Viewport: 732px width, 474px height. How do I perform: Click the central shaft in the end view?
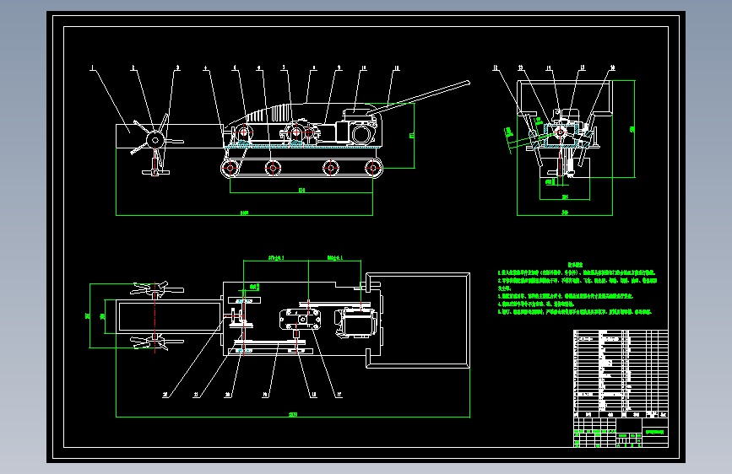pyautogui.click(x=561, y=132)
